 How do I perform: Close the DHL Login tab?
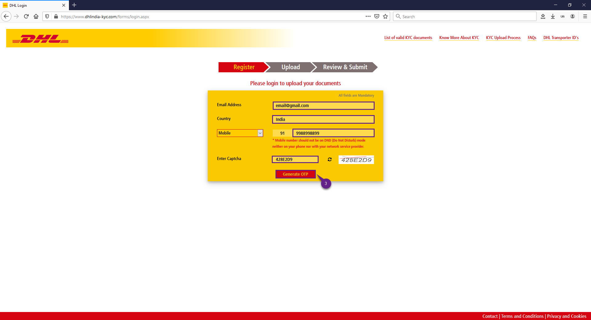coord(64,5)
